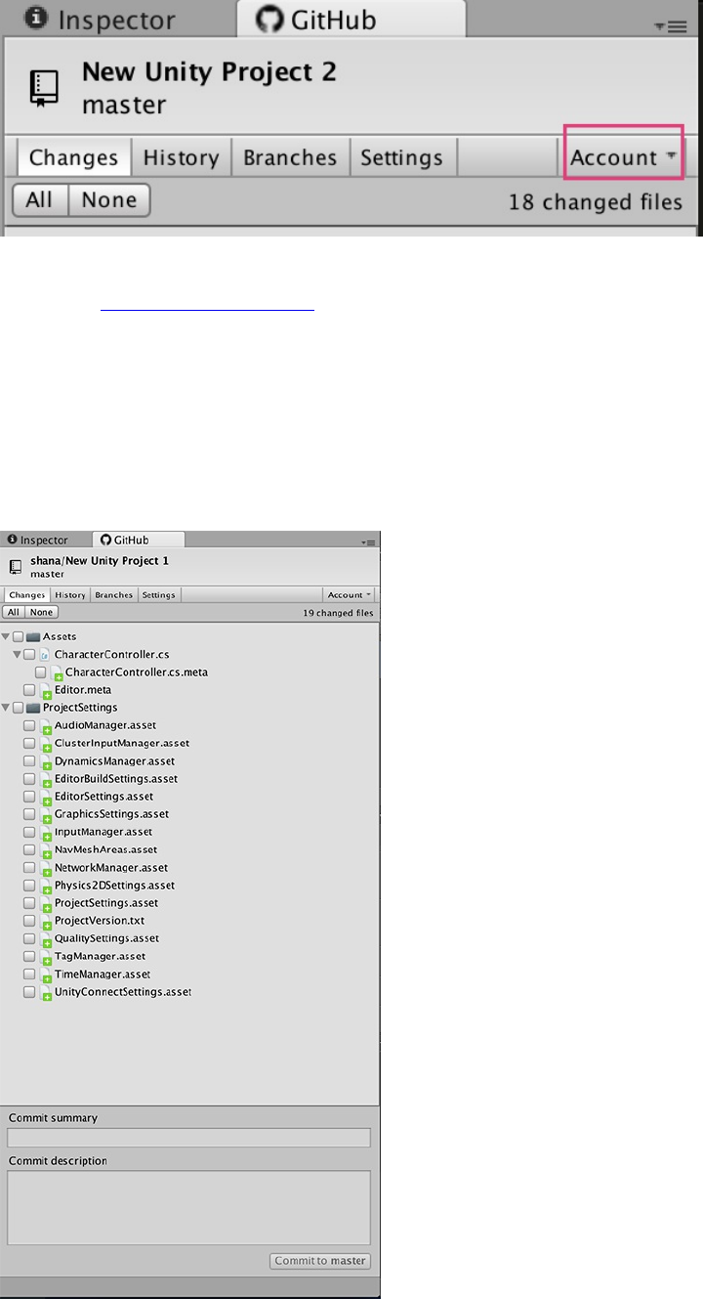Viewport: 703px width, 1299px height.
Task: Open Settings tab in shana/New Unity Project 1 window
Action: click(x=159, y=594)
